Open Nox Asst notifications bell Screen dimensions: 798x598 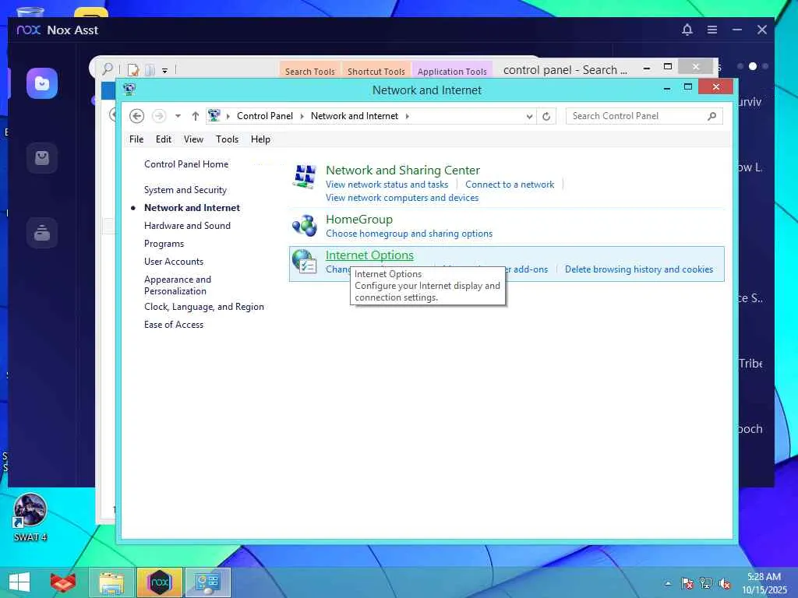(687, 30)
